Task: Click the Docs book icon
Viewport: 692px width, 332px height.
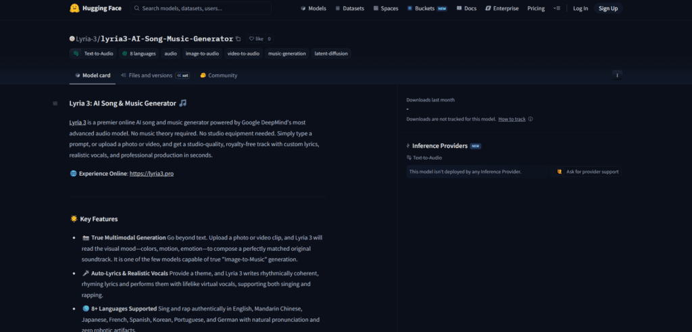Action: pos(460,8)
